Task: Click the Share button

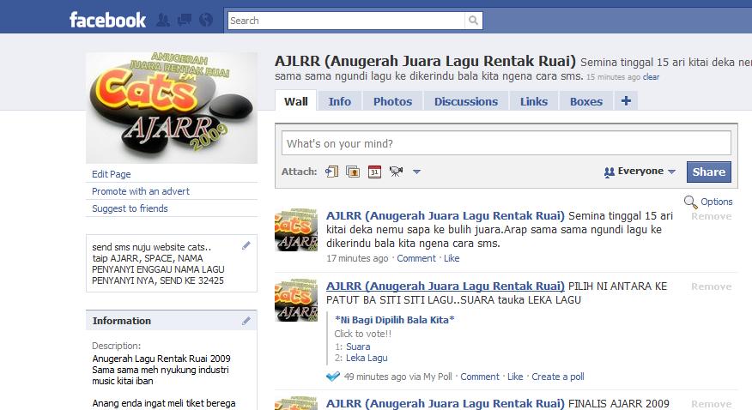Action: tap(709, 172)
